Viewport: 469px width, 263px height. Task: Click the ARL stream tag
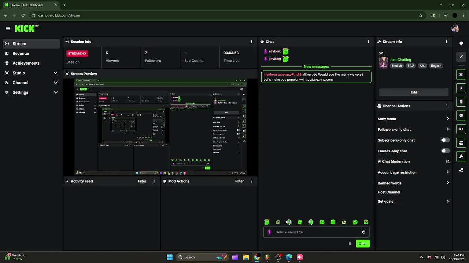422,66
